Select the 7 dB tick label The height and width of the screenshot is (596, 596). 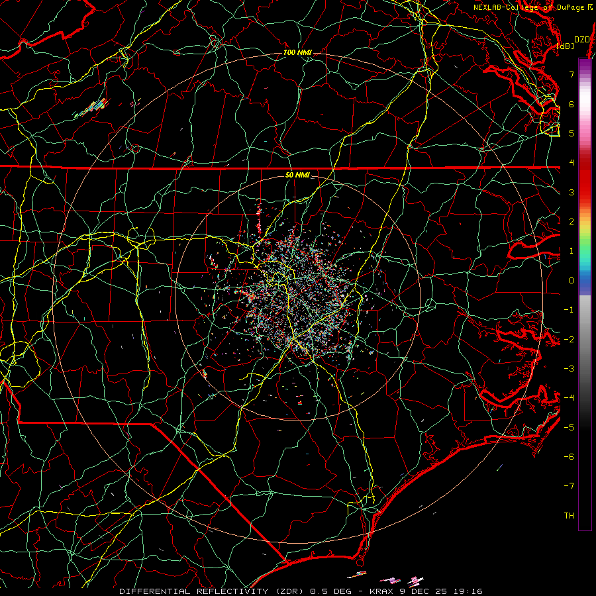571,74
